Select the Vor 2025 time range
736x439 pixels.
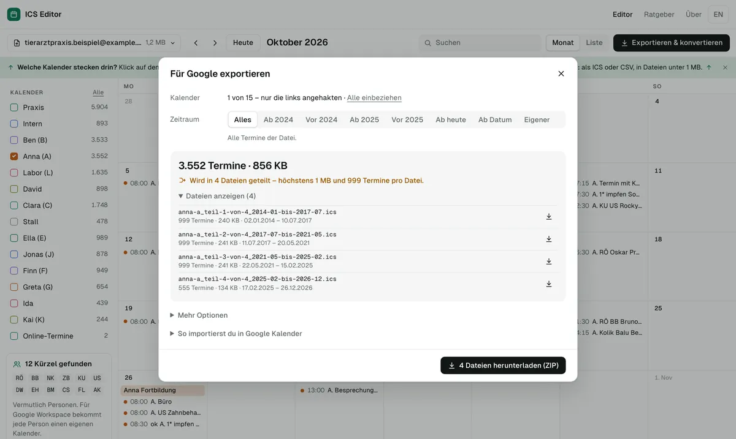click(407, 119)
